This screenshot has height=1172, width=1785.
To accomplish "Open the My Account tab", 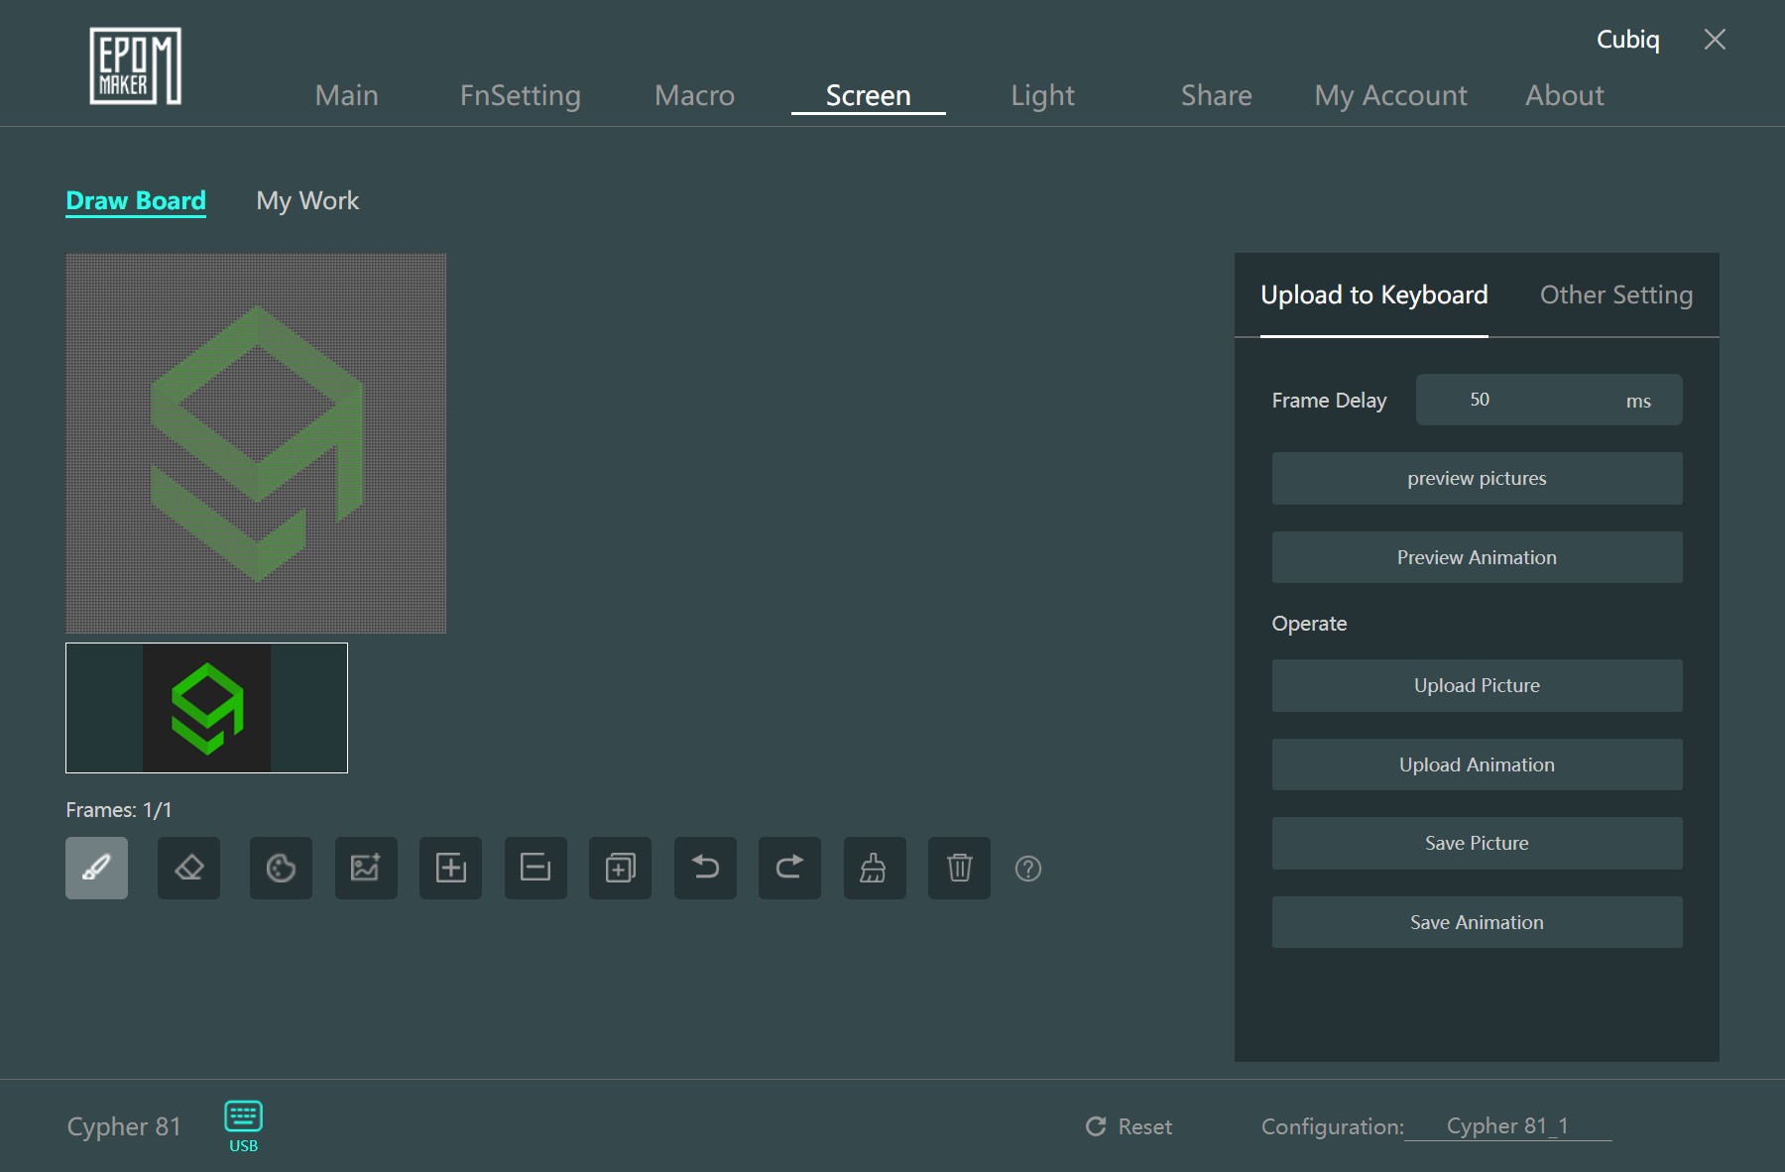I will coord(1390,95).
